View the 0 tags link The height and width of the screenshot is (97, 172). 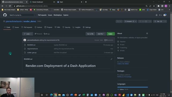(47, 34)
